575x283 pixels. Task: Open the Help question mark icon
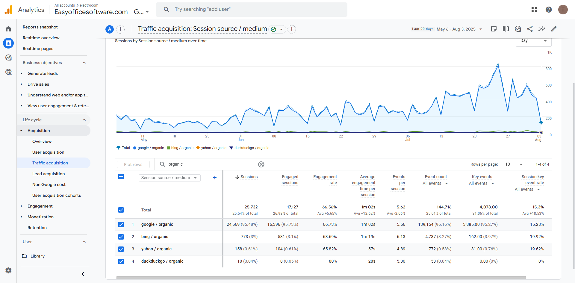549,10
